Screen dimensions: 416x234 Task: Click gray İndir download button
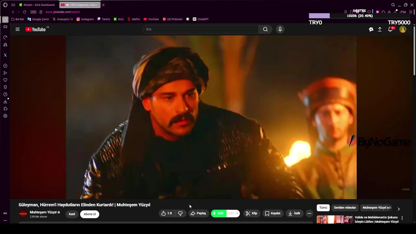click(x=294, y=214)
